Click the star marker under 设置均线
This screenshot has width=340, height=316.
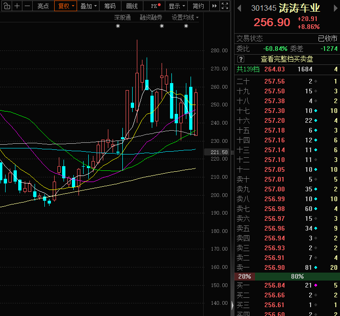tap(186, 26)
